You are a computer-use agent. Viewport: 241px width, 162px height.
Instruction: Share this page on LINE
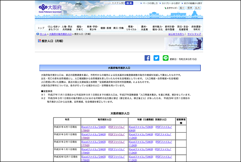tap(165, 58)
